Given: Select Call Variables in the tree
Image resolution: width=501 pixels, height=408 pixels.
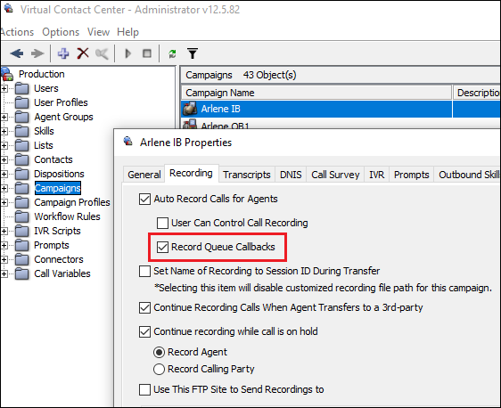Looking at the screenshot, I should [62, 273].
